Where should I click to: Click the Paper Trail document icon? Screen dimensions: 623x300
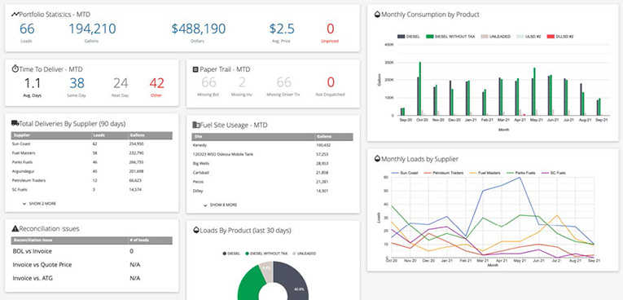point(195,69)
